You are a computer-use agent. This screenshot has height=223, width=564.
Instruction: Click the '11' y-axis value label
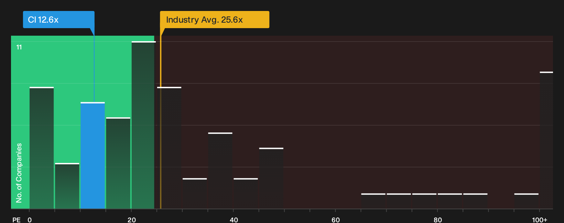pyautogui.click(x=19, y=47)
